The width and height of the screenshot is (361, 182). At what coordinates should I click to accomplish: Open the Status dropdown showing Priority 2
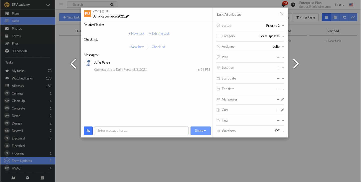tap(275, 25)
